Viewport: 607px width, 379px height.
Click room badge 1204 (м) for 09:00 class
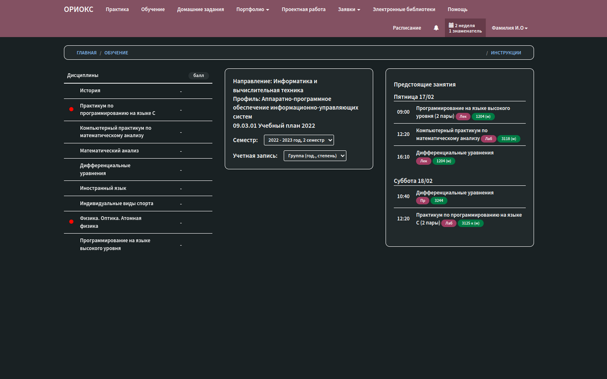[x=483, y=117]
